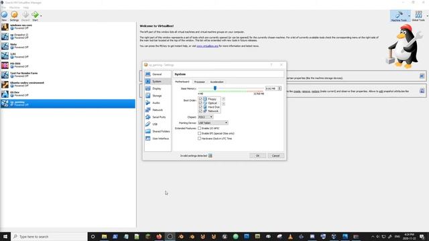
Task: Click File Explorer icon in taskbar
Action: pos(105,236)
